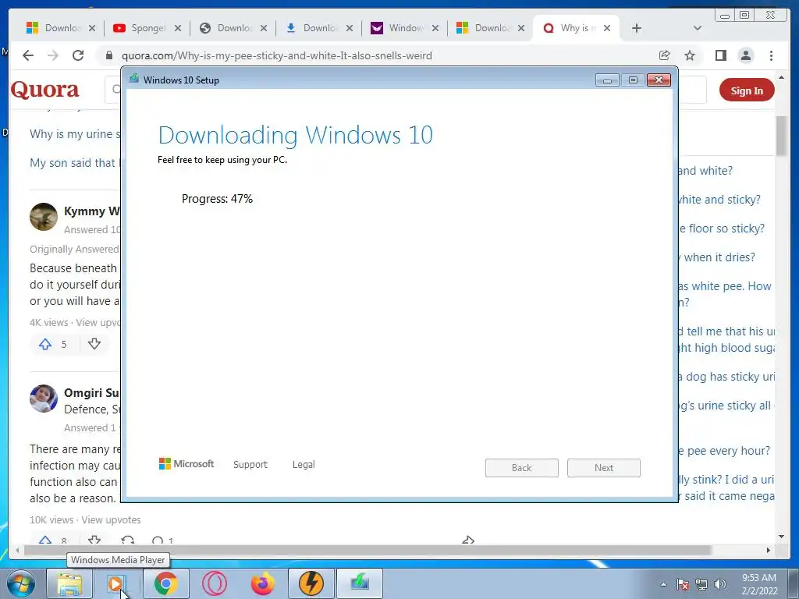Click Support in Windows 10 Setup
Image resolution: width=799 pixels, height=599 pixels.
[x=250, y=465]
